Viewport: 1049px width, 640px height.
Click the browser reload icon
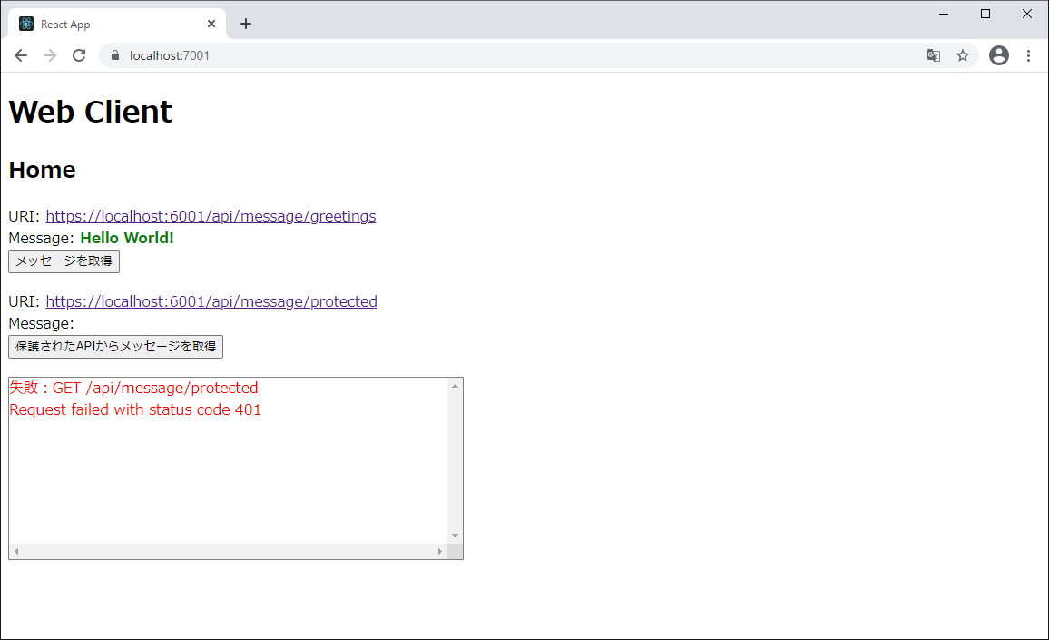79,55
